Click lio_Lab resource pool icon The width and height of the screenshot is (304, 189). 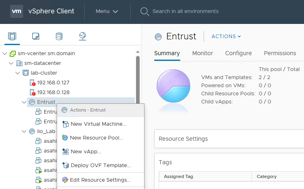(32, 131)
